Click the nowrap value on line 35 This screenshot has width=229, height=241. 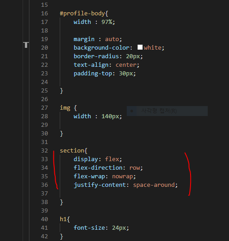click(x=122, y=176)
